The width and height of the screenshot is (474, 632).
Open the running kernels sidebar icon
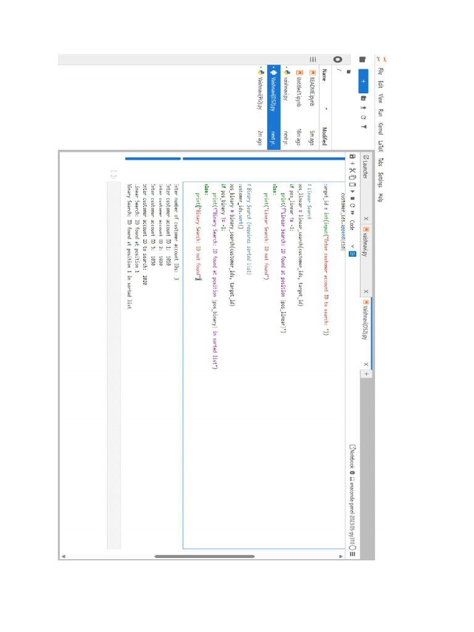point(338,59)
